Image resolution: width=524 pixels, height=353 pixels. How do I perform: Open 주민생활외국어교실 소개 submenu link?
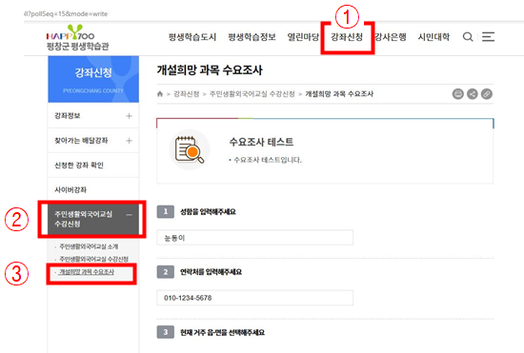point(89,246)
